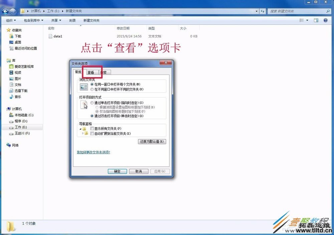Select the 本地磁盘 (C:) drive icon

point(12,115)
